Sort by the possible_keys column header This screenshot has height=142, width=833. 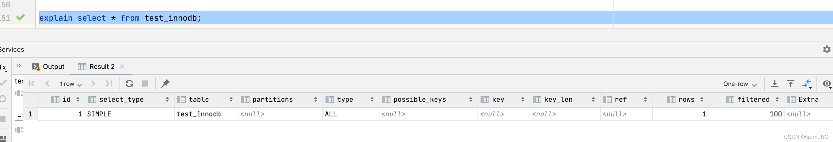(419, 100)
